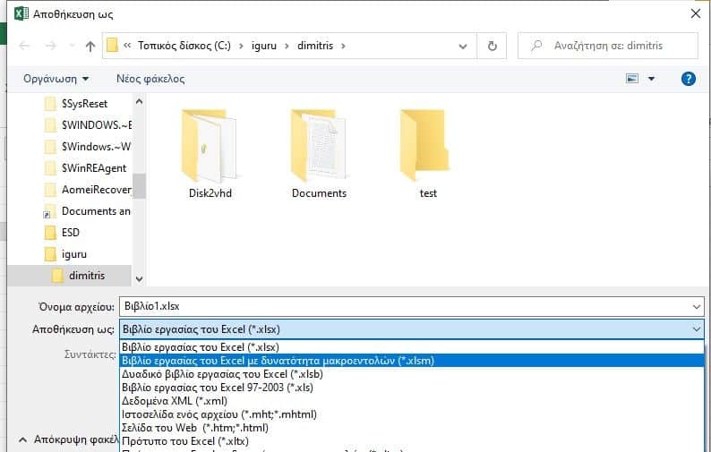Select the test folder
The width and height of the screenshot is (711, 452).
pyautogui.click(x=428, y=148)
